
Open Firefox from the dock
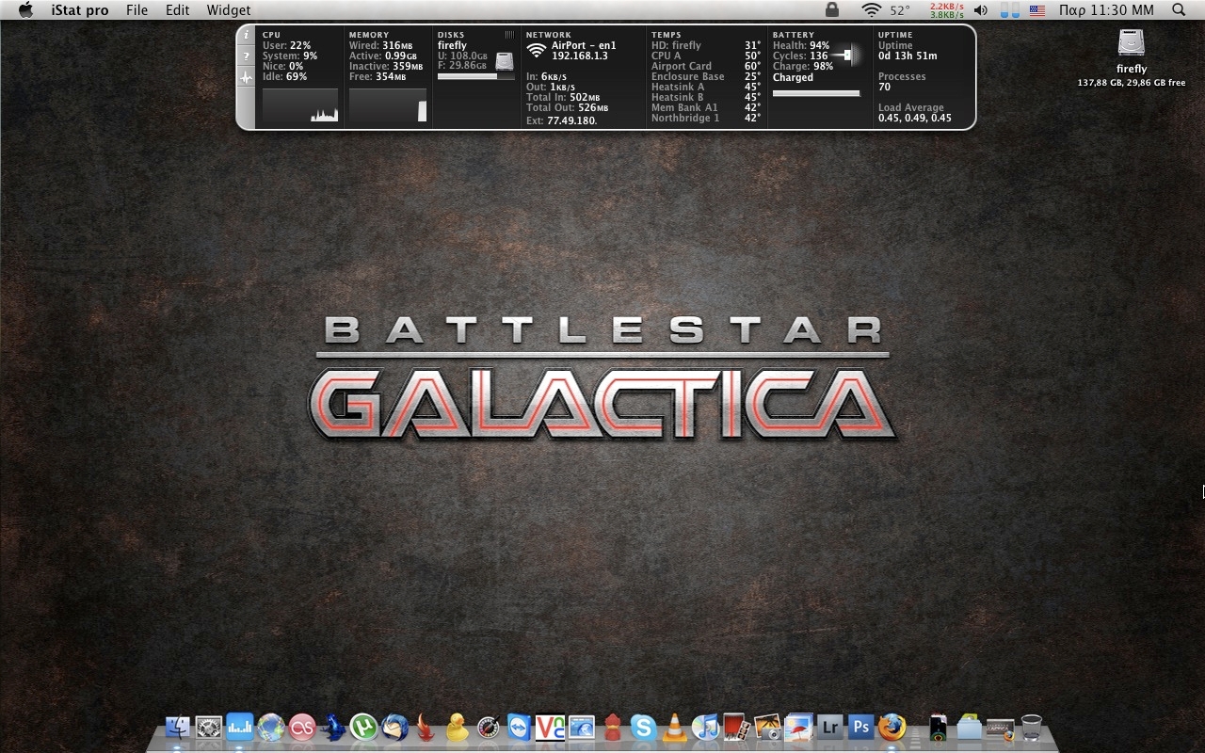[x=892, y=727]
